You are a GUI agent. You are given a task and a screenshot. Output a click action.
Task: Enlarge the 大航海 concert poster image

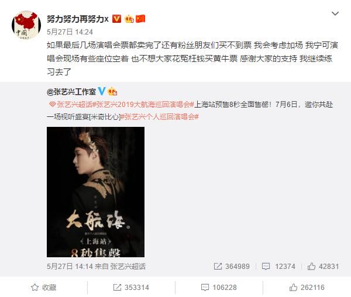(95, 192)
